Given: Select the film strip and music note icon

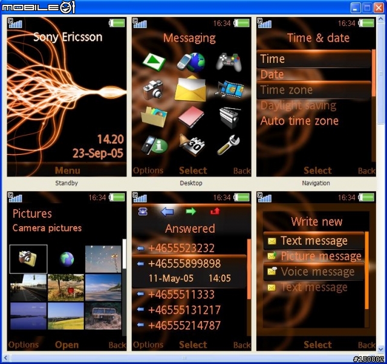Looking at the screenshot, I should [x=230, y=89].
